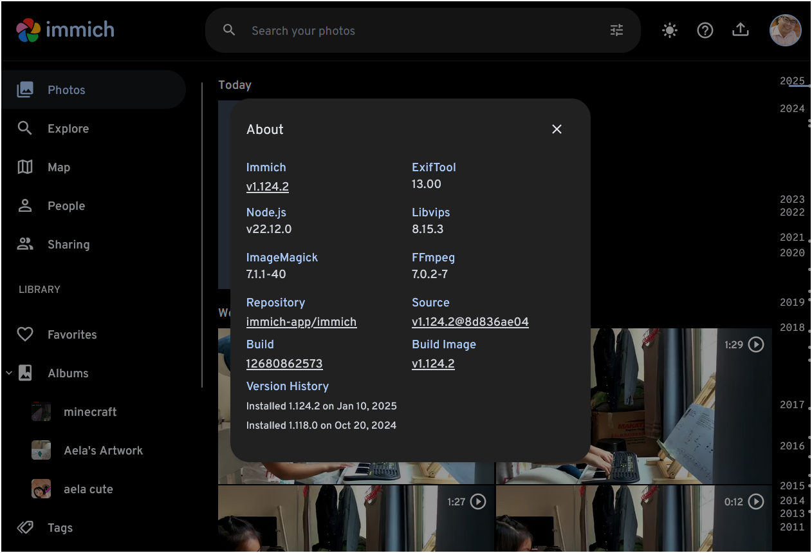Open the help dialog

point(705,30)
